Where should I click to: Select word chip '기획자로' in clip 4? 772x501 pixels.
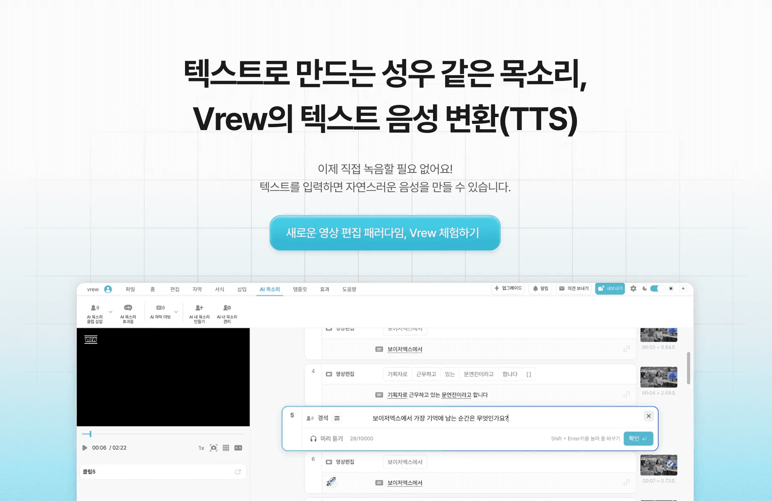tap(397, 374)
